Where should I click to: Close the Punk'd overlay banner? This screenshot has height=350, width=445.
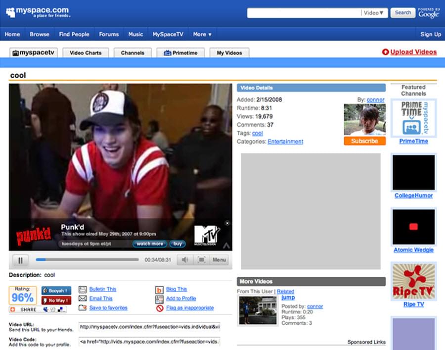pos(227,223)
